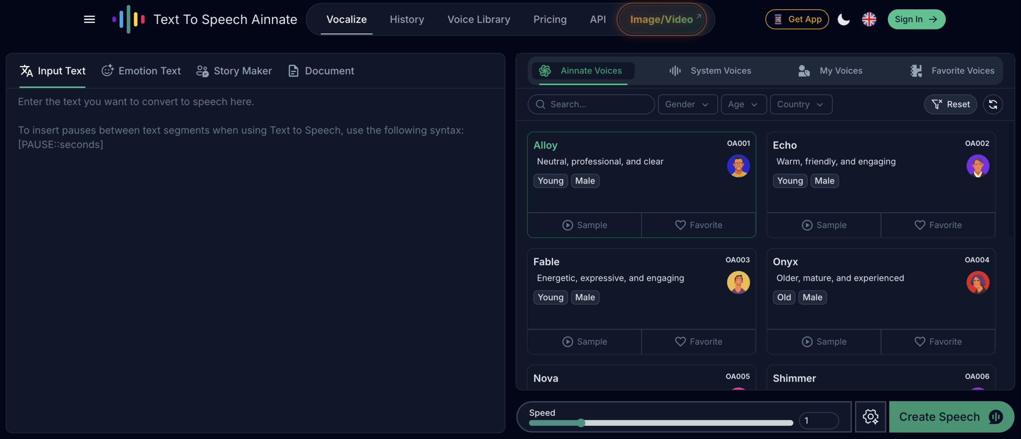Expand the Gender filter dropdown
Viewport: 1021px width, 439px height.
point(687,104)
